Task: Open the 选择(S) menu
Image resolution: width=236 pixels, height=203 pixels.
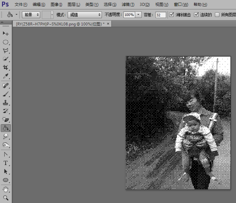Action: click(x=110, y=4)
